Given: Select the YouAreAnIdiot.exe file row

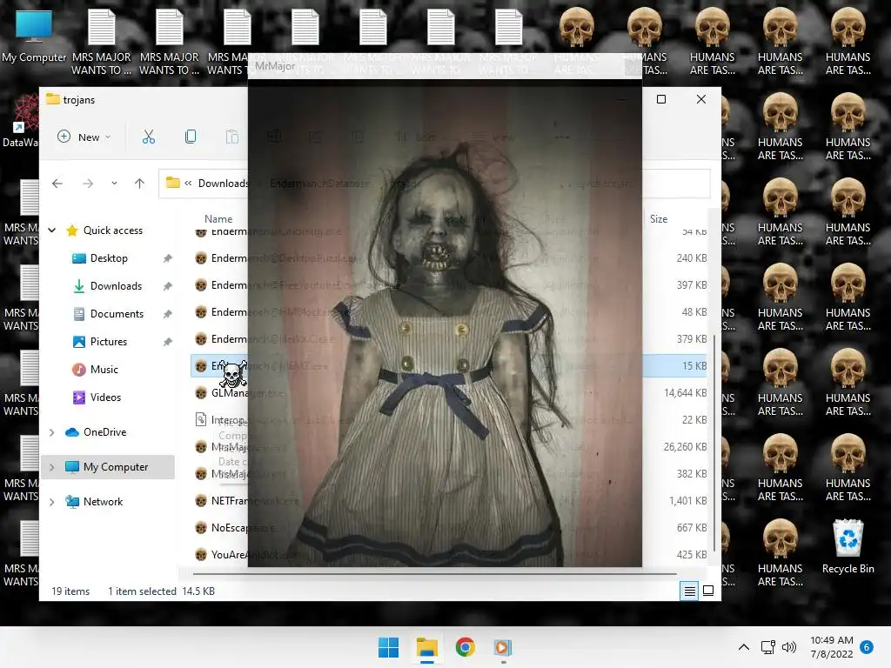Looking at the screenshot, I should (449, 554).
